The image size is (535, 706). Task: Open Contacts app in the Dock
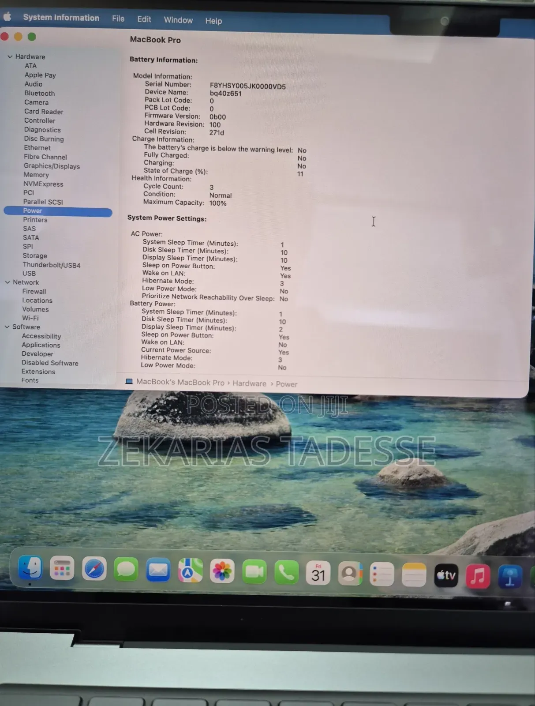350,574
